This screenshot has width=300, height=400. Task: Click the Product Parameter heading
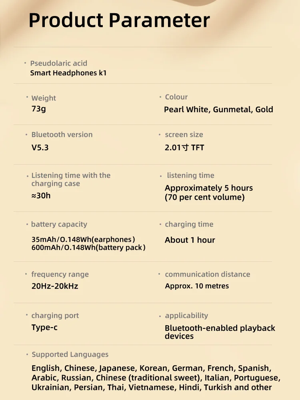tap(119, 20)
